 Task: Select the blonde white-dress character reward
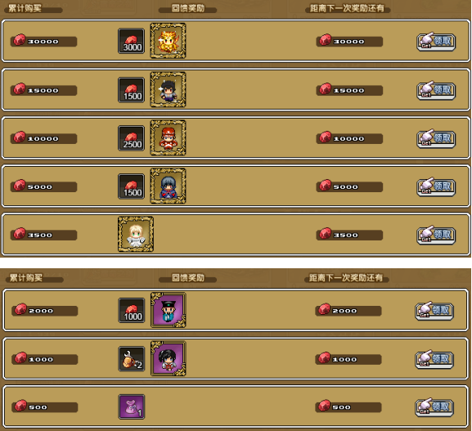pyautogui.click(x=136, y=234)
